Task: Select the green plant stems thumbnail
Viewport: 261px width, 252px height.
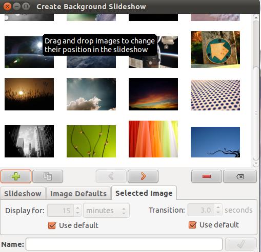Action: coord(91,141)
